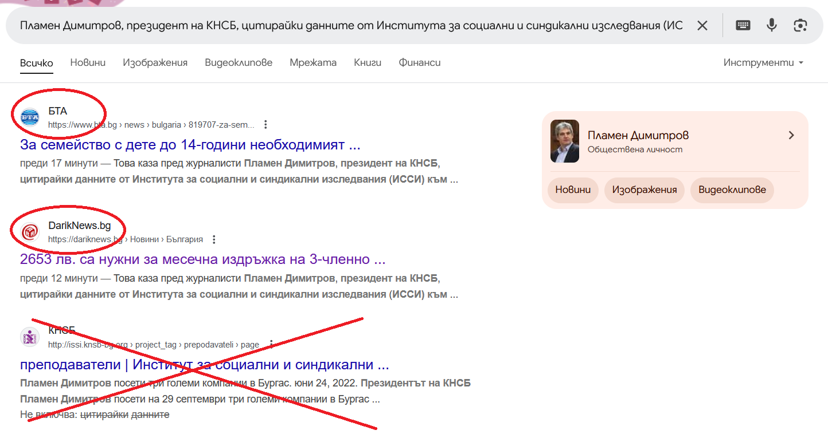The image size is (828, 438).
Task: Click inside the search input field
Action: click(x=344, y=25)
